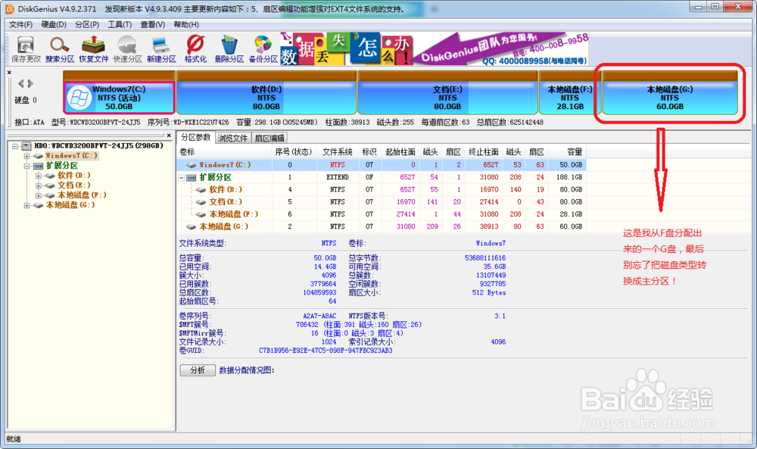
Task: Click the DiskGenius data recovery banner ad
Action: (x=434, y=48)
